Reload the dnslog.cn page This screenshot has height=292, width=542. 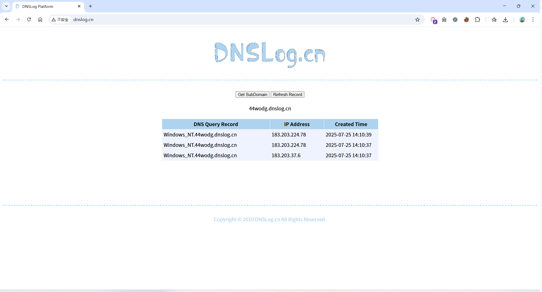click(x=29, y=19)
